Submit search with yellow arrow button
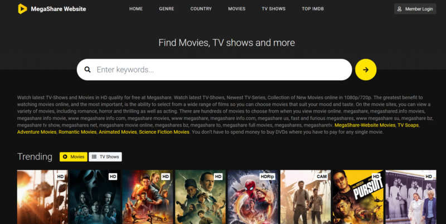 pyautogui.click(x=366, y=70)
